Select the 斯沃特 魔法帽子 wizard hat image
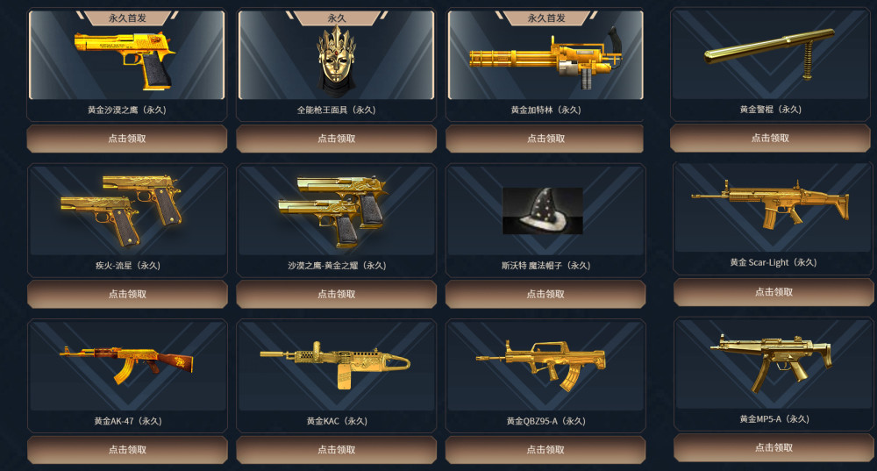The image size is (877, 471). click(x=543, y=211)
